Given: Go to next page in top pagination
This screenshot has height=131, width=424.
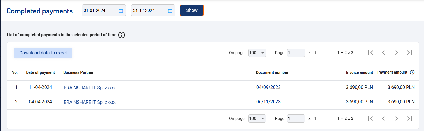Looking at the screenshot, I should (x=396, y=53).
